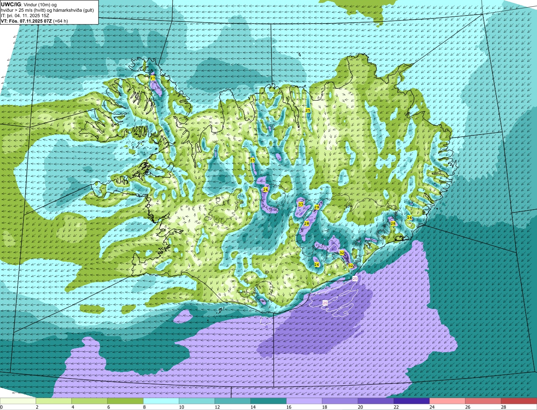Click the pale yellow 0–2 m/s legend swatch
Image resolution: width=537 pixels, height=410 pixels.
(18, 401)
